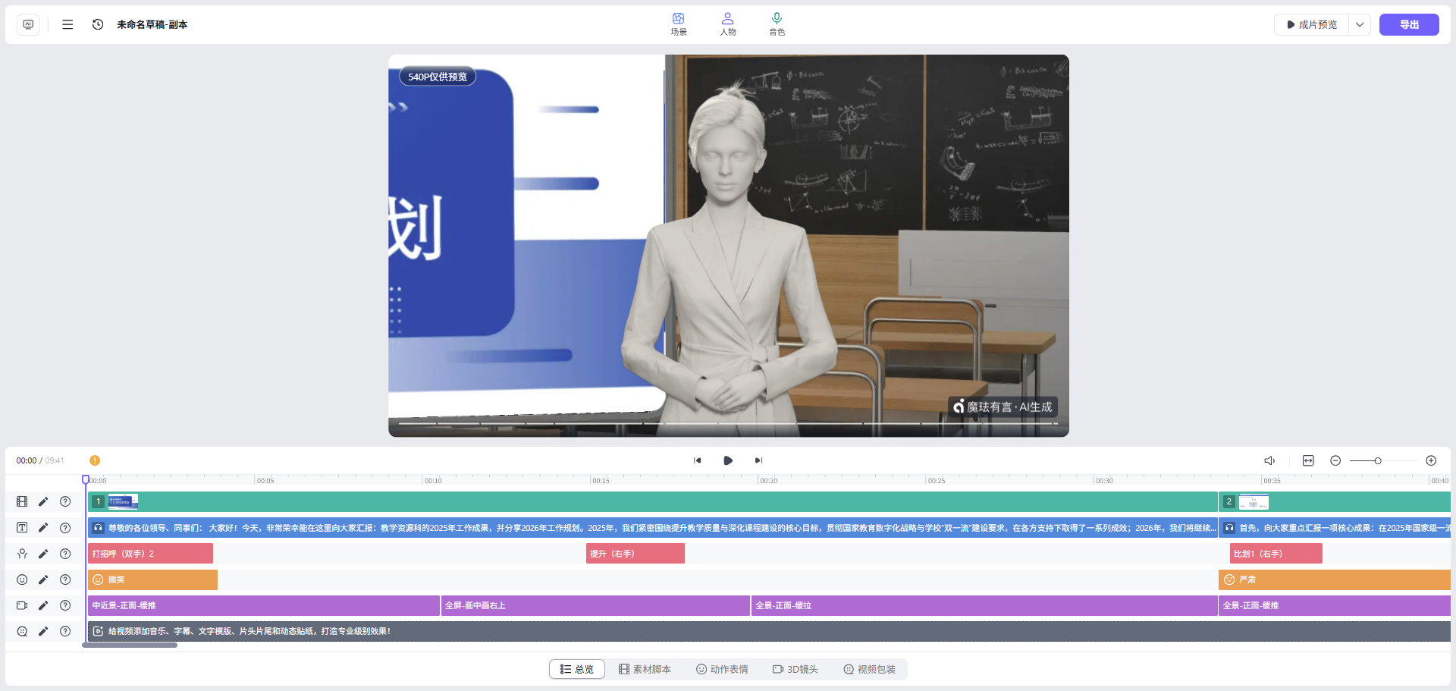Click the 成片预览 preview button
1456x691 pixels.
[x=1312, y=24]
